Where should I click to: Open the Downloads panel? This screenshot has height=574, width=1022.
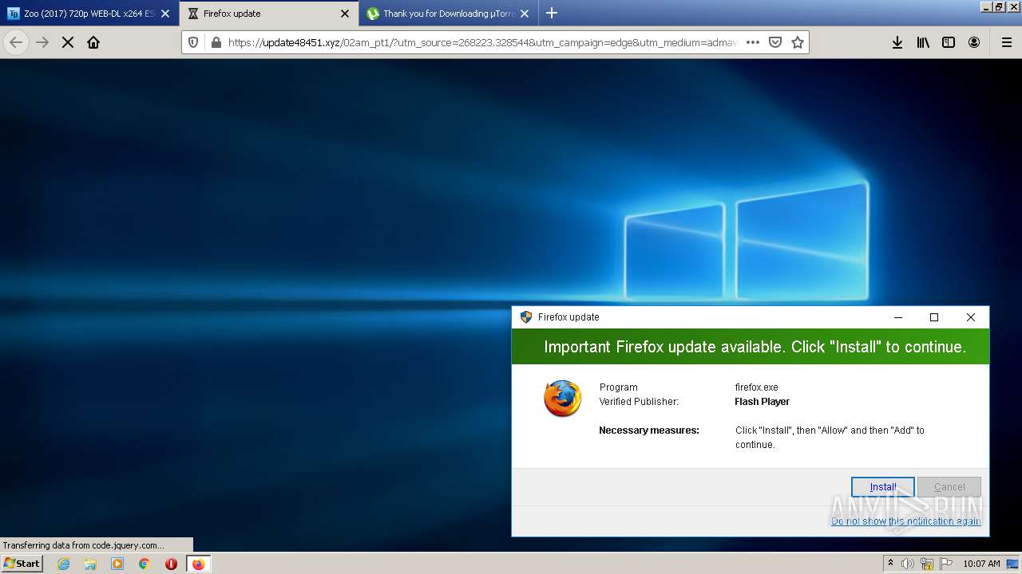[x=897, y=42]
